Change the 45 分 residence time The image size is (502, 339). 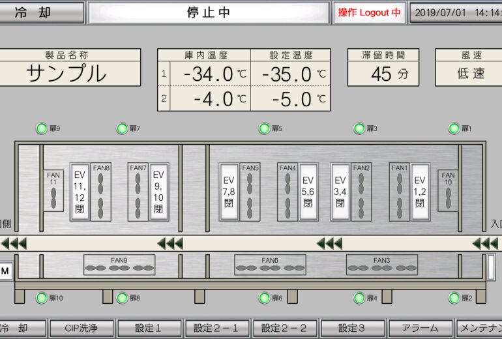coord(383,74)
